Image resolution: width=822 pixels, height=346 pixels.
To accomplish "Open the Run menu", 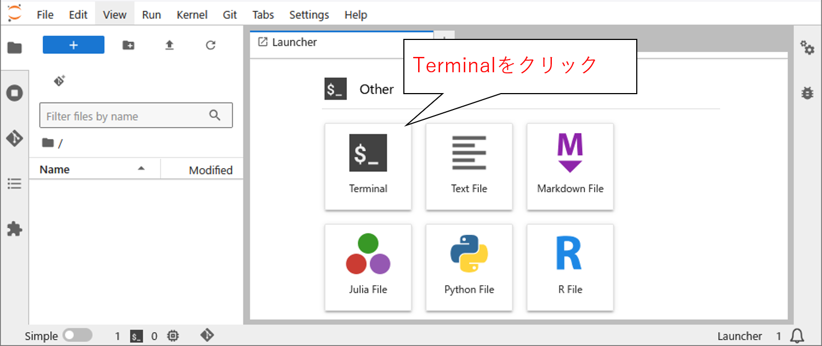I will point(151,15).
